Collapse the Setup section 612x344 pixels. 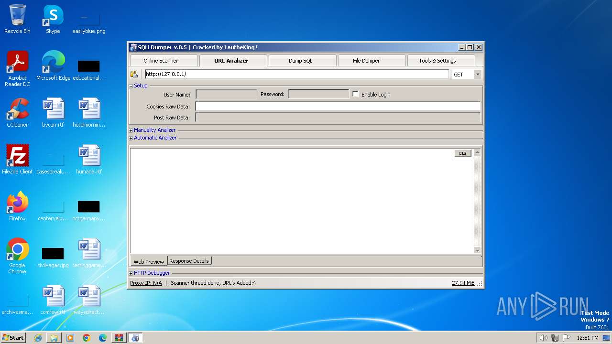tap(131, 86)
